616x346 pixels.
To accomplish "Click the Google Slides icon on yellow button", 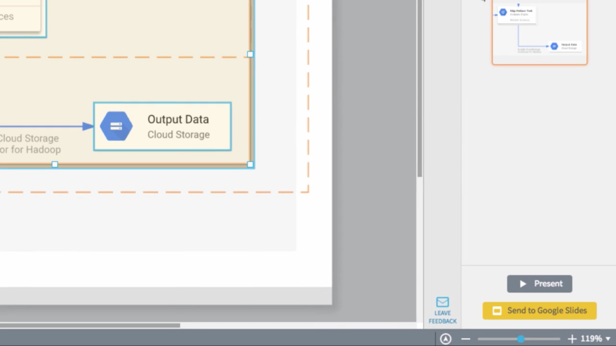I will coord(497,311).
